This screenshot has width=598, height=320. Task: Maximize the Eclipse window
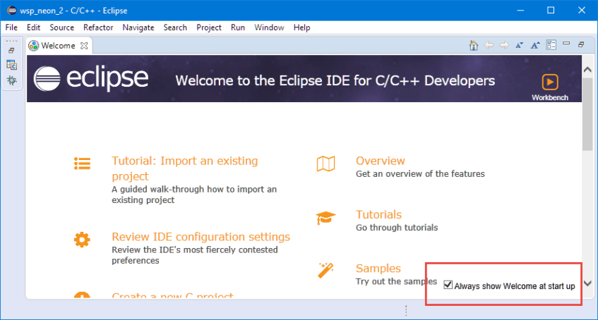(551, 11)
